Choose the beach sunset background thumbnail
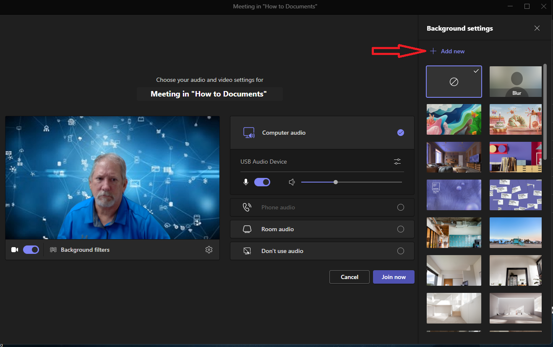 [x=516, y=233]
